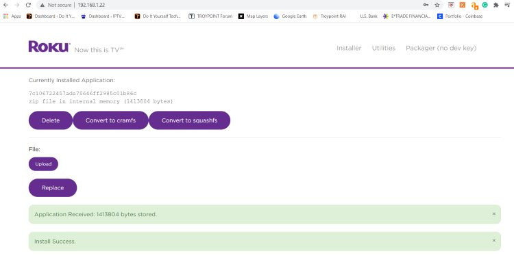Viewport: 514px width, 273px height.
Task: Open TROYPOINT Forum bookmark
Action: coord(210,16)
